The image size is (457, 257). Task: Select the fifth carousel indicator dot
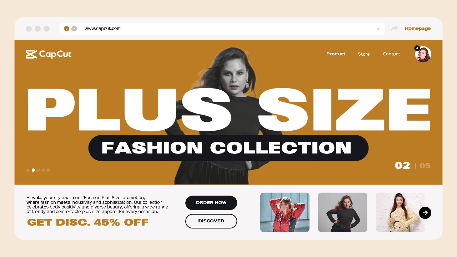(48, 170)
